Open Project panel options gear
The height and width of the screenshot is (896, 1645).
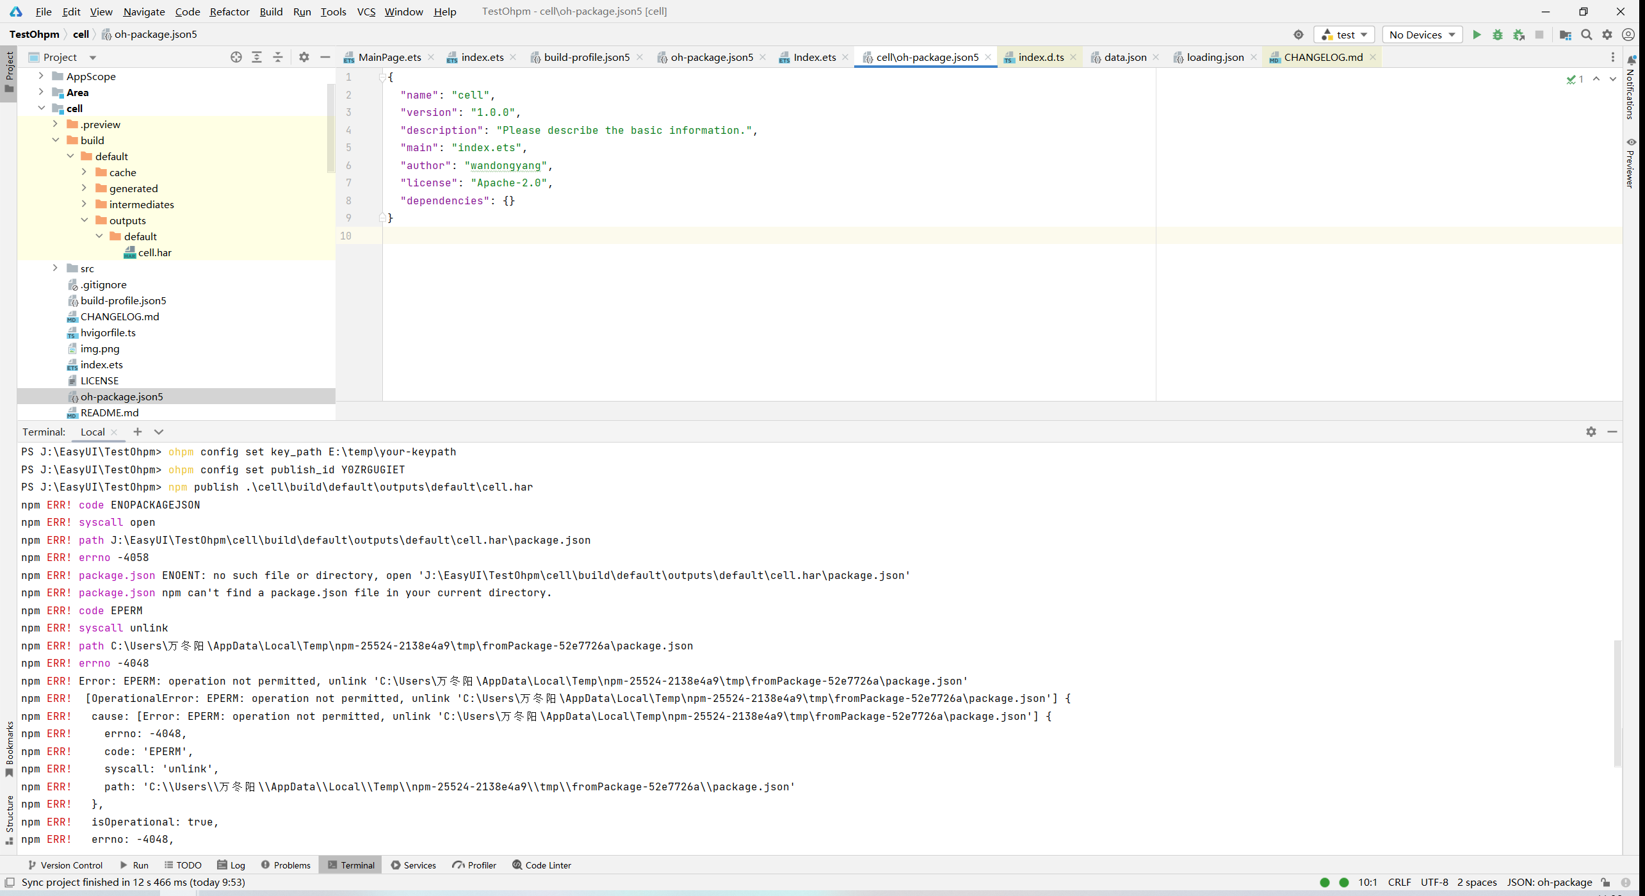coord(304,57)
